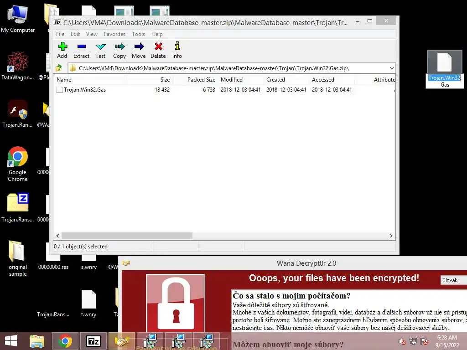Open the Info toolbar icon
Screen dimensions: 467x350
(177, 50)
